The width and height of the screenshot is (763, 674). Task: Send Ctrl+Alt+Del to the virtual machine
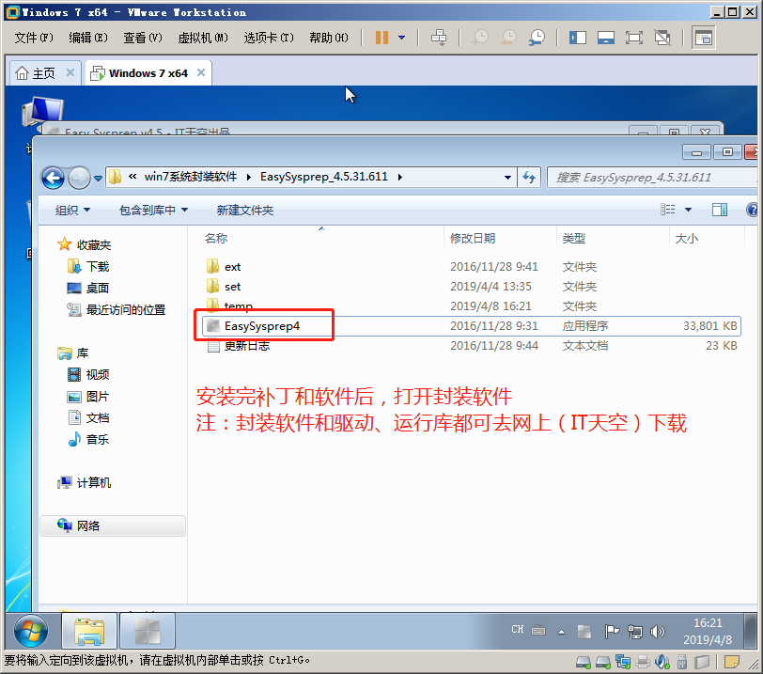click(439, 38)
